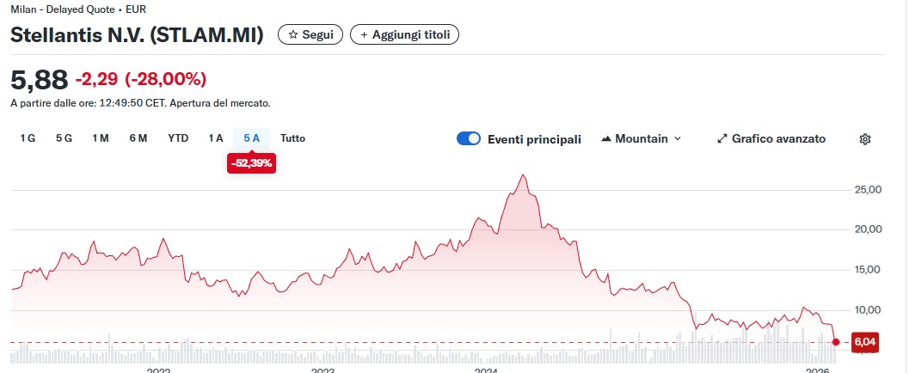
Task: Show the 1A chart range
Action: [x=215, y=138]
